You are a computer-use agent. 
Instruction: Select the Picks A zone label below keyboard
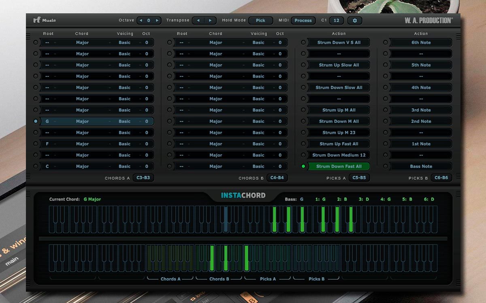click(268, 279)
